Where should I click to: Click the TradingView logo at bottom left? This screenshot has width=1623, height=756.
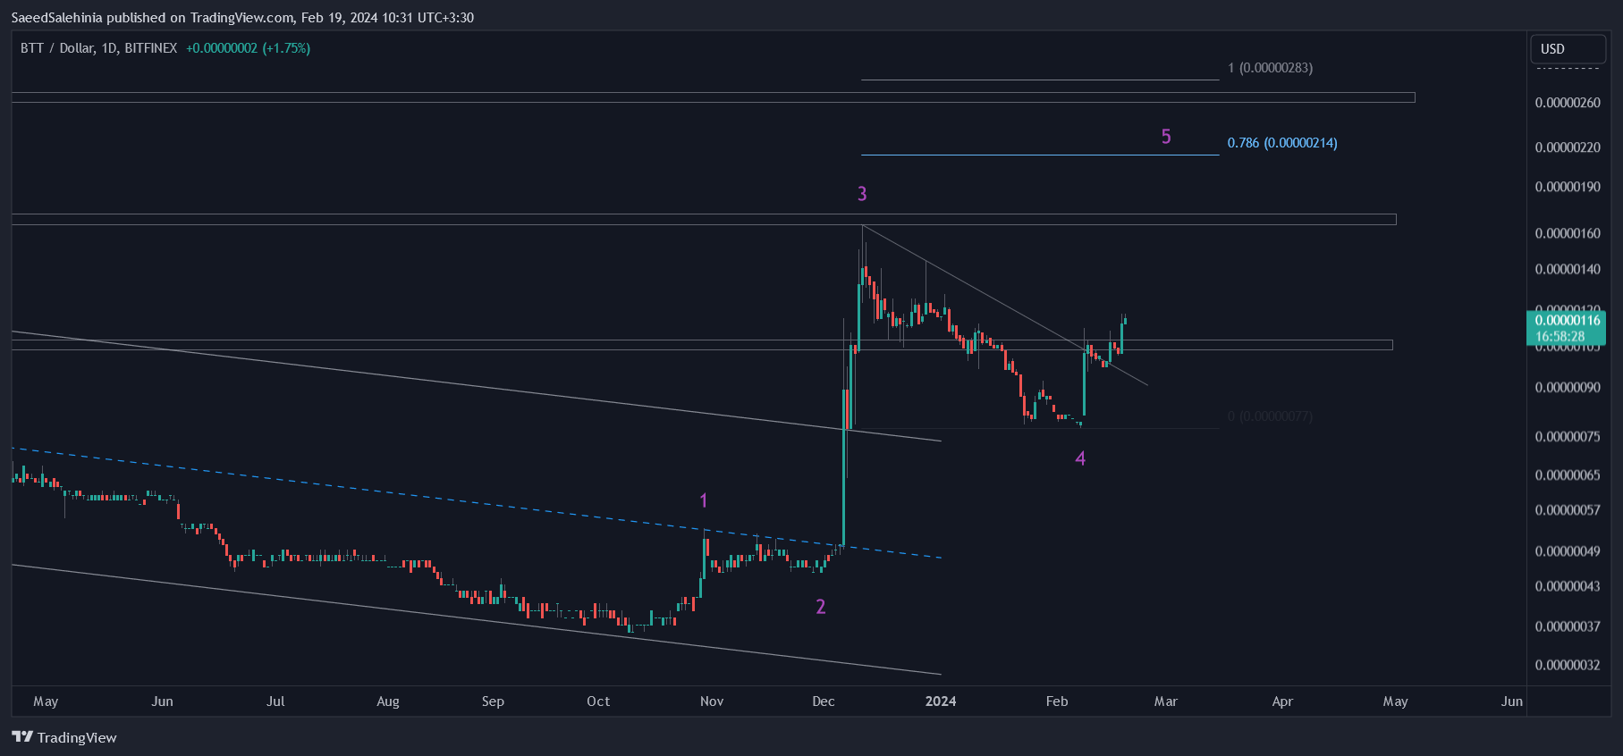64,737
